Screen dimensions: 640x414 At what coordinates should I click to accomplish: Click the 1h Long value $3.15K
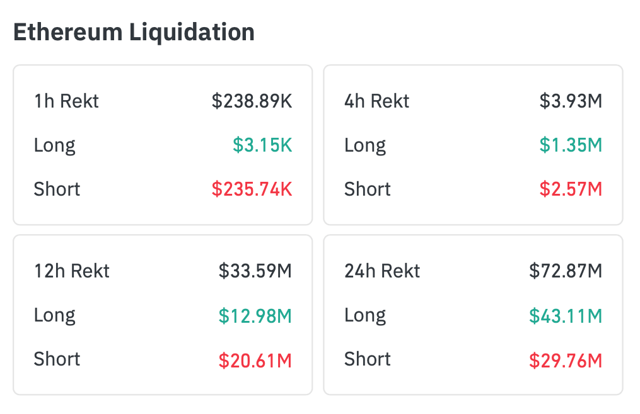pyautogui.click(x=262, y=145)
